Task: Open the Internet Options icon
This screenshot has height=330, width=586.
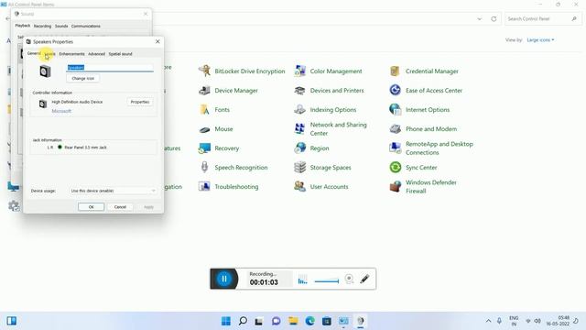Action: (395, 110)
